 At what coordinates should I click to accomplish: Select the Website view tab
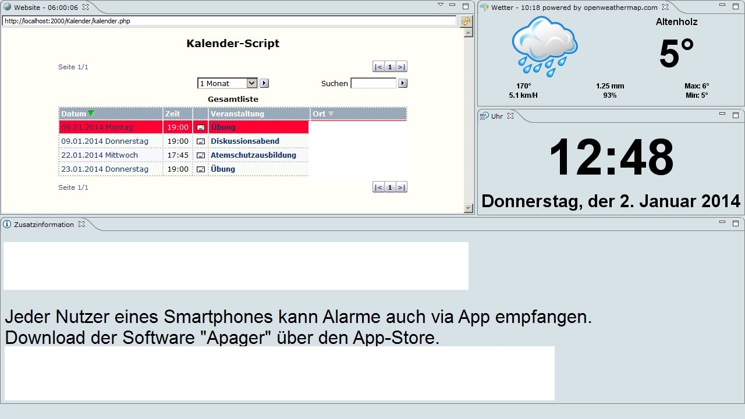(x=41, y=8)
